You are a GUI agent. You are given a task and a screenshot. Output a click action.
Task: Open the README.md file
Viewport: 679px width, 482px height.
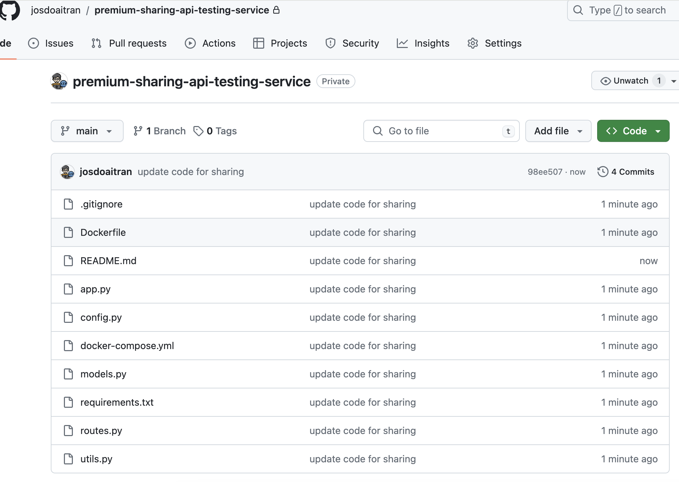coord(108,261)
